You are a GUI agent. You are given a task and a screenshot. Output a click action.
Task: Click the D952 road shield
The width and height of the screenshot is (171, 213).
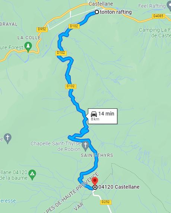(42, 30)
